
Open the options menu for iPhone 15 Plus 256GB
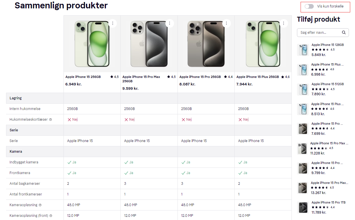(283, 23)
